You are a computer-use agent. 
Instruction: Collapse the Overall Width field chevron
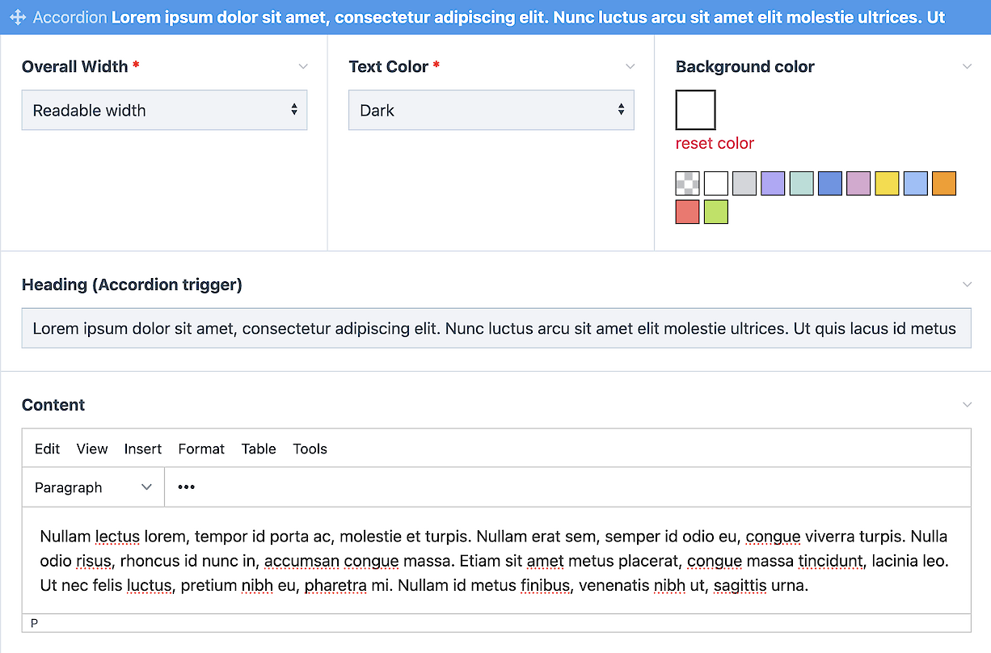pos(303,66)
